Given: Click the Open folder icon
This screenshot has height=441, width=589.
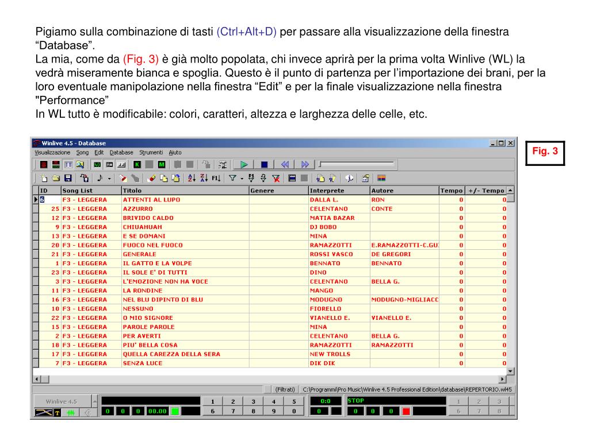Looking at the screenshot, I should tap(56, 179).
